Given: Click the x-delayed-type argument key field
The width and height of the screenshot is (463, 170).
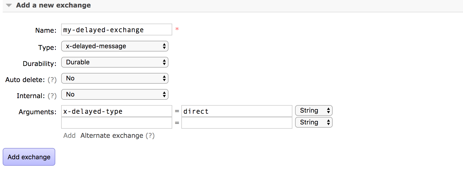Looking at the screenshot, I should pyautogui.click(x=116, y=111).
